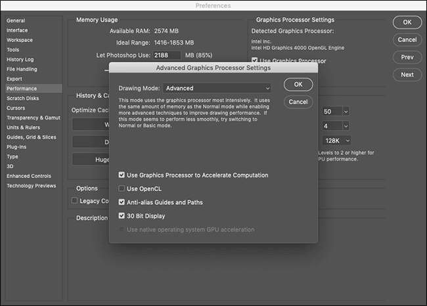Open the Drawing Mode dropdown
The height and width of the screenshot is (306, 427).
tap(217, 88)
